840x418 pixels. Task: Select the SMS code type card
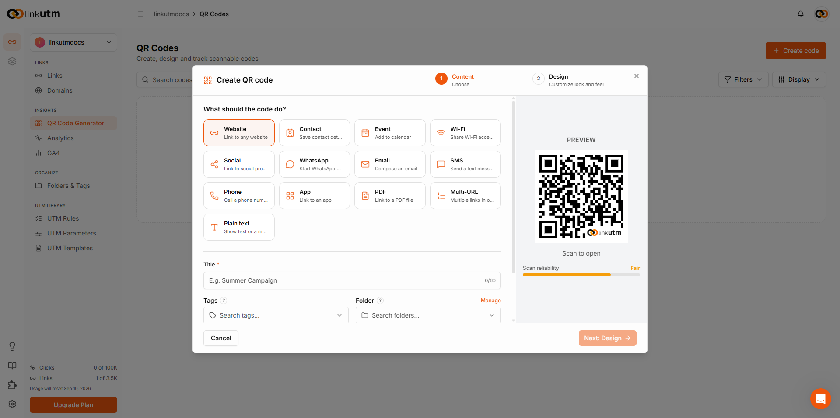tap(465, 164)
